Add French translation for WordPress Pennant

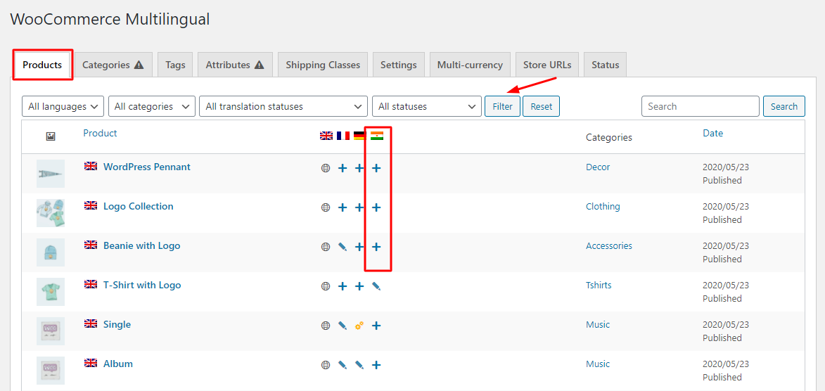(x=343, y=168)
